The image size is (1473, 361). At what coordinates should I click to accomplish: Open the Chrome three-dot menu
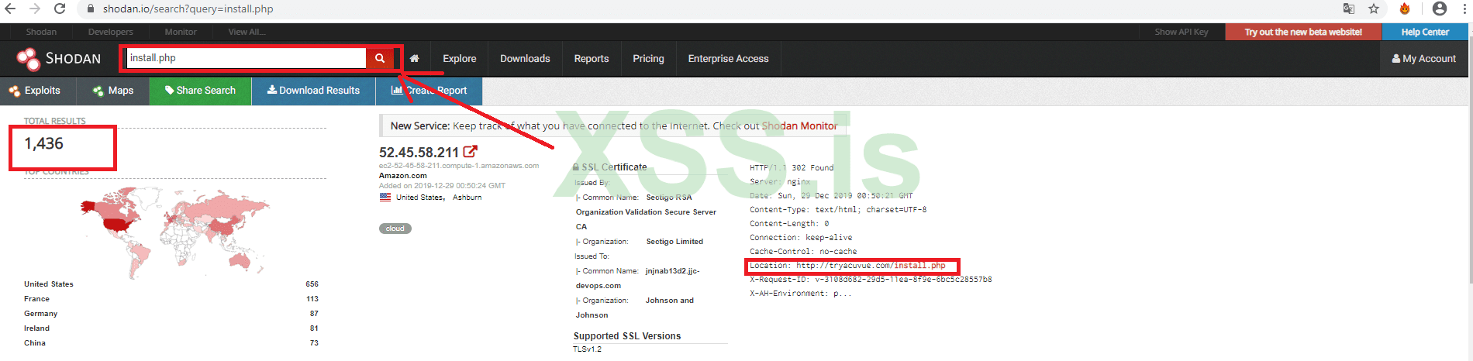click(1464, 9)
